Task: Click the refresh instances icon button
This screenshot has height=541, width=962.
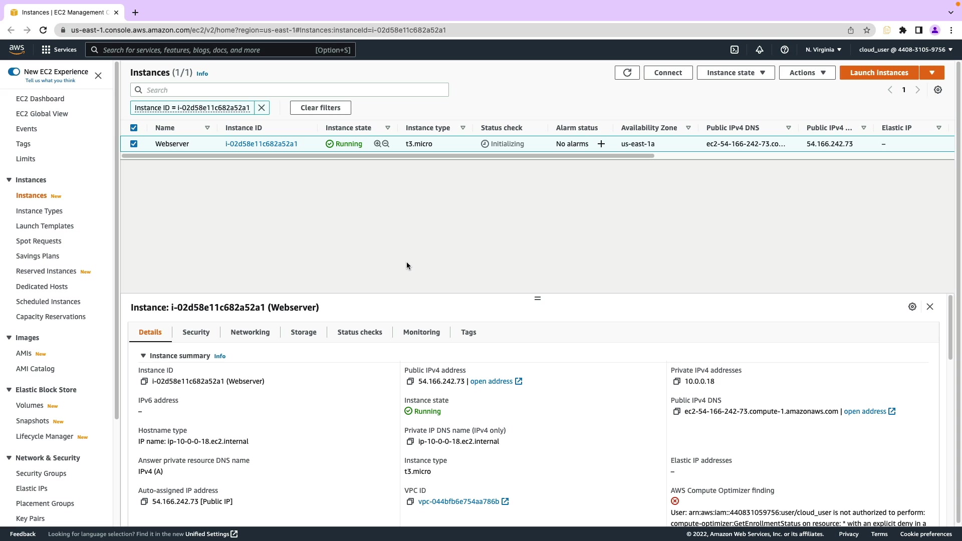Action: tap(627, 73)
